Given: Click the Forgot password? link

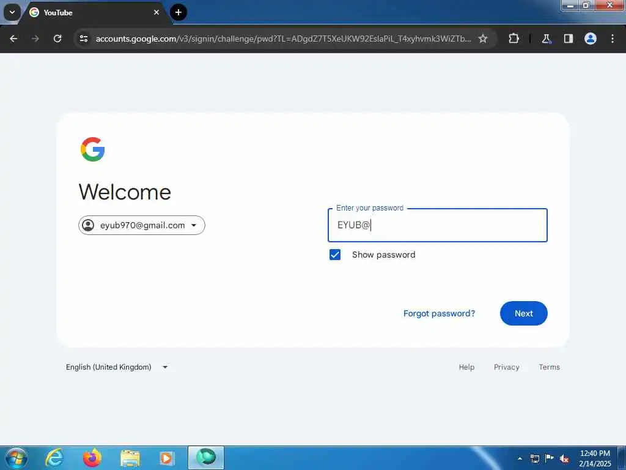Looking at the screenshot, I should click(439, 313).
